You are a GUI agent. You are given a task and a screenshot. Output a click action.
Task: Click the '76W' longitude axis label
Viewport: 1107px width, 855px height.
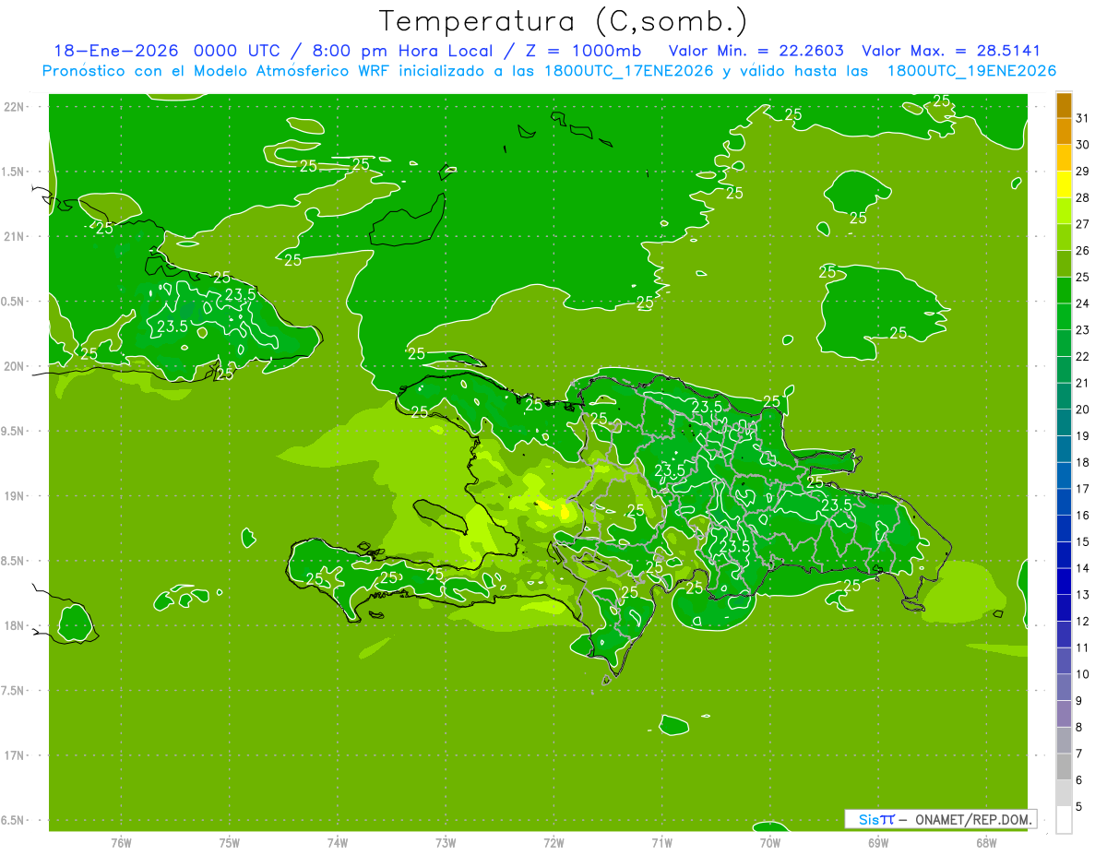121,843
